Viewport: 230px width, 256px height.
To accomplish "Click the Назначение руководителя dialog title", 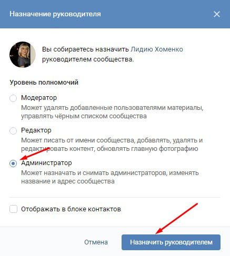I will [x=55, y=14].
